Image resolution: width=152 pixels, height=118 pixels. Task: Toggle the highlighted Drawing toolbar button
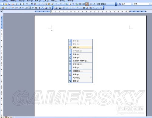coord(87,4)
